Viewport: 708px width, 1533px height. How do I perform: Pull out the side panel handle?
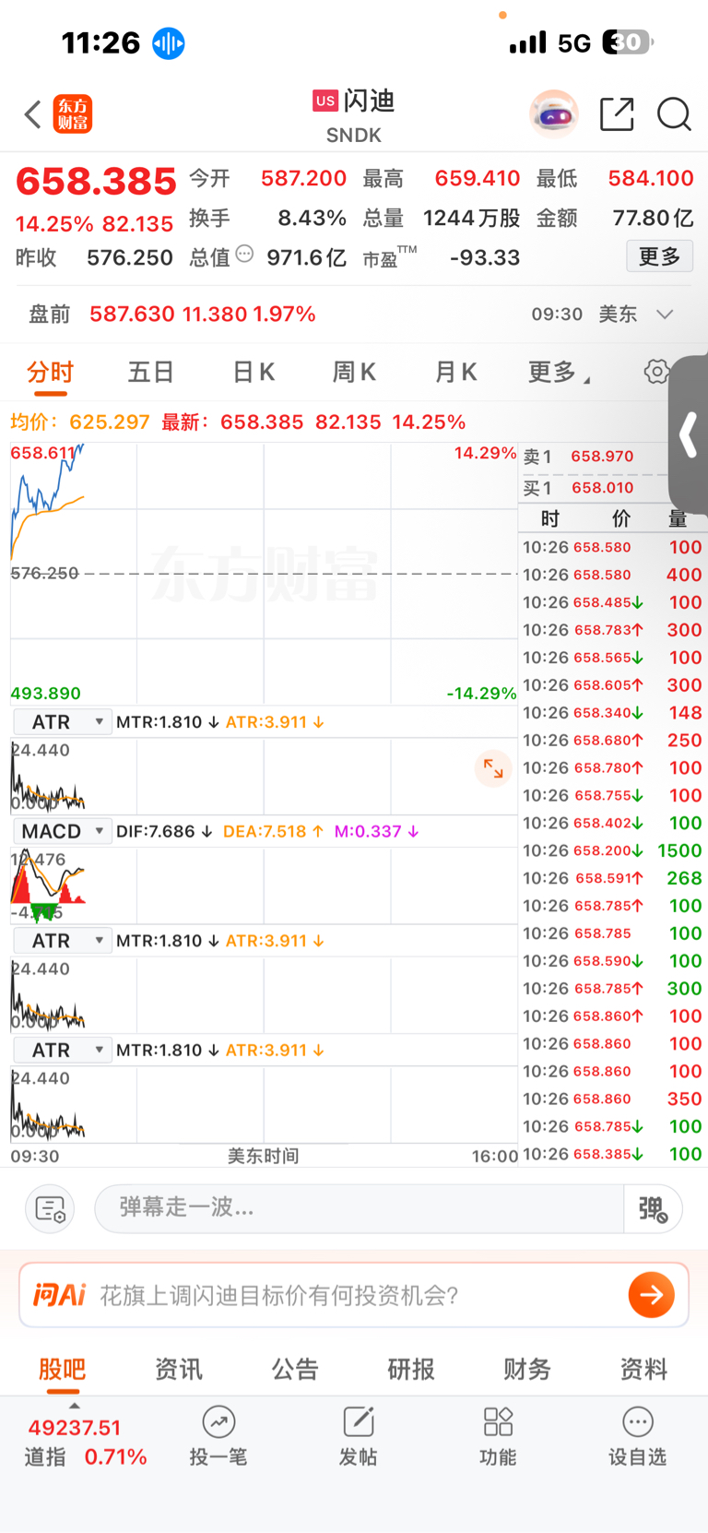pos(689,435)
